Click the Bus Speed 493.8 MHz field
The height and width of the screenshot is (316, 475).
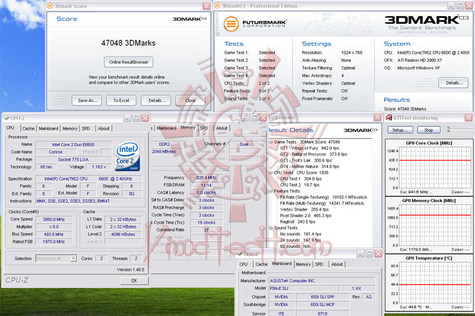53,234
